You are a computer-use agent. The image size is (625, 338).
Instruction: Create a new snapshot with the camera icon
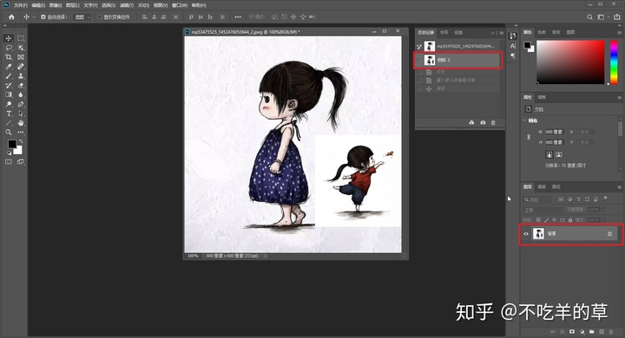point(483,122)
